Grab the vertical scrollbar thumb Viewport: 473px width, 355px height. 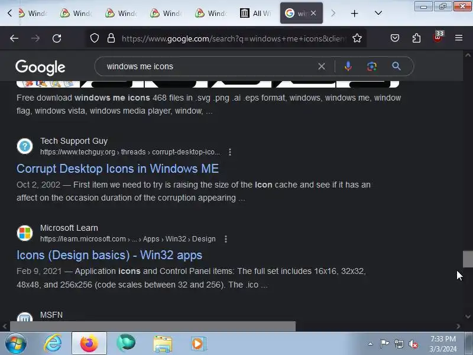(468, 259)
